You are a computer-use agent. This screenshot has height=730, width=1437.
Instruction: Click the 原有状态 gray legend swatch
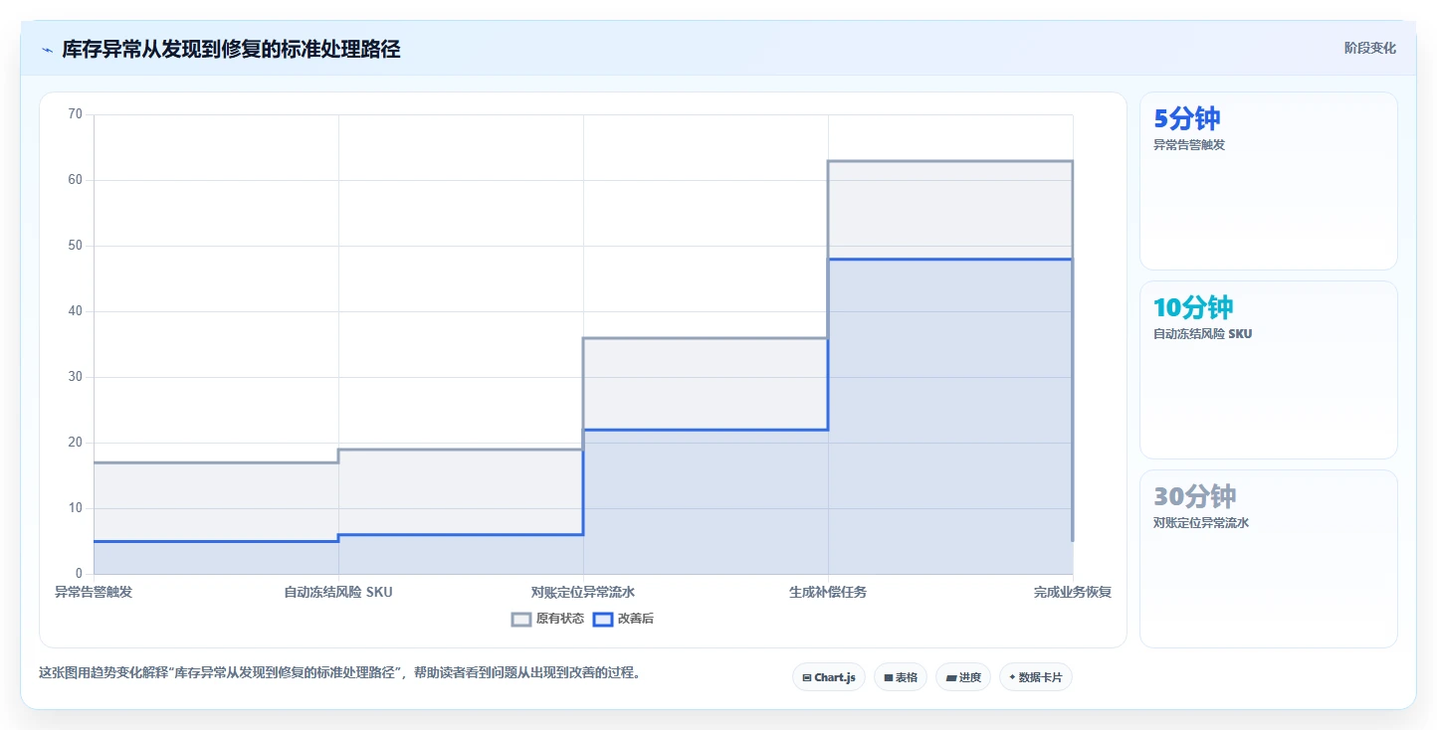tap(521, 619)
